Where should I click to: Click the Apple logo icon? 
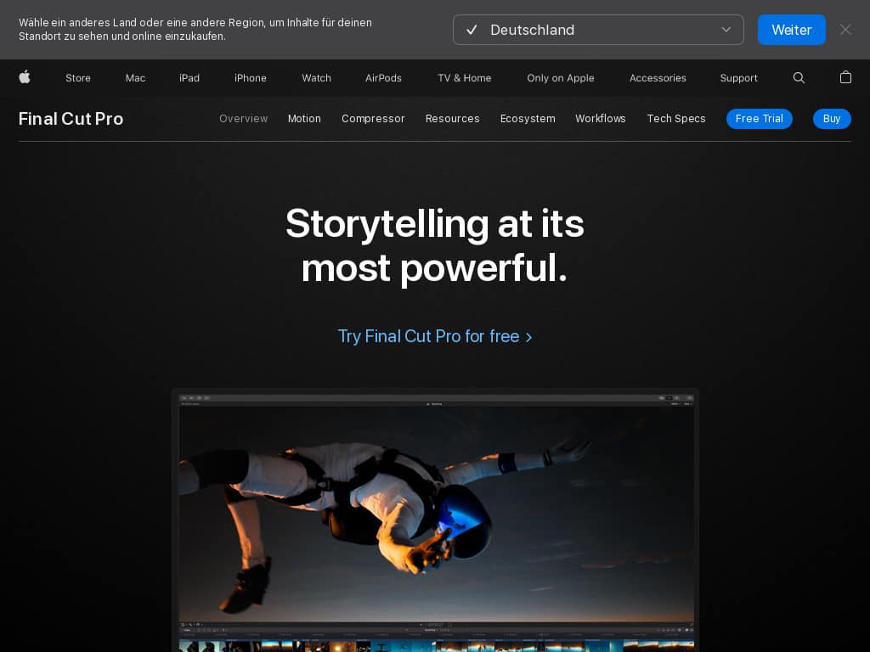(25, 77)
